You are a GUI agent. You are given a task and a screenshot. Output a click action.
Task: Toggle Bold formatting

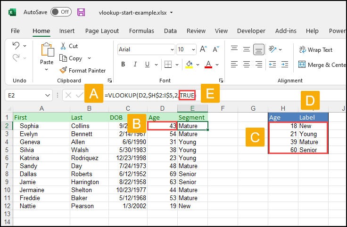123,65
